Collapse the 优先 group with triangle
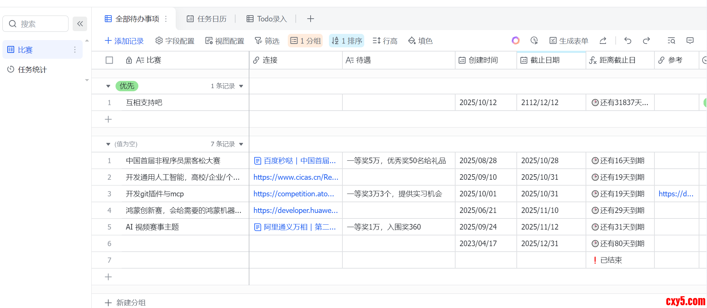Image resolution: width=707 pixels, height=308 pixels. (x=108, y=86)
